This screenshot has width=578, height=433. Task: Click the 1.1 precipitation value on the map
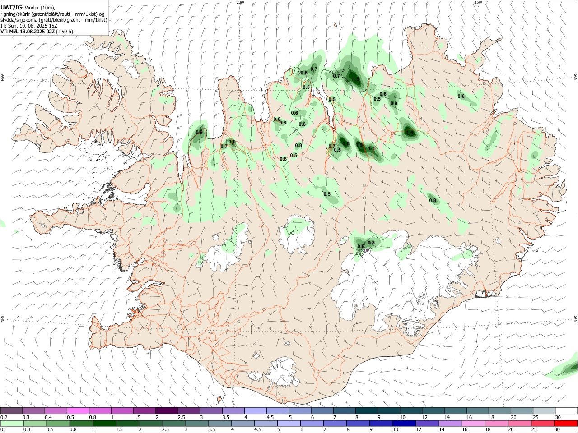click(x=372, y=148)
